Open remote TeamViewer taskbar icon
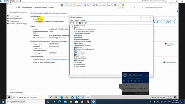185x104 pixels. click(78, 97)
